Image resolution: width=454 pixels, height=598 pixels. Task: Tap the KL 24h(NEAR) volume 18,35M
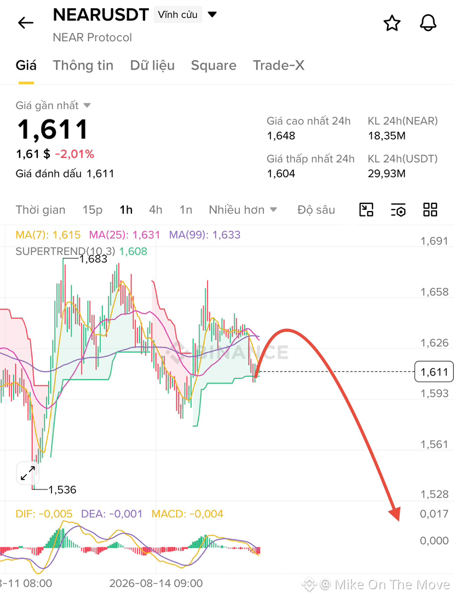point(387,136)
